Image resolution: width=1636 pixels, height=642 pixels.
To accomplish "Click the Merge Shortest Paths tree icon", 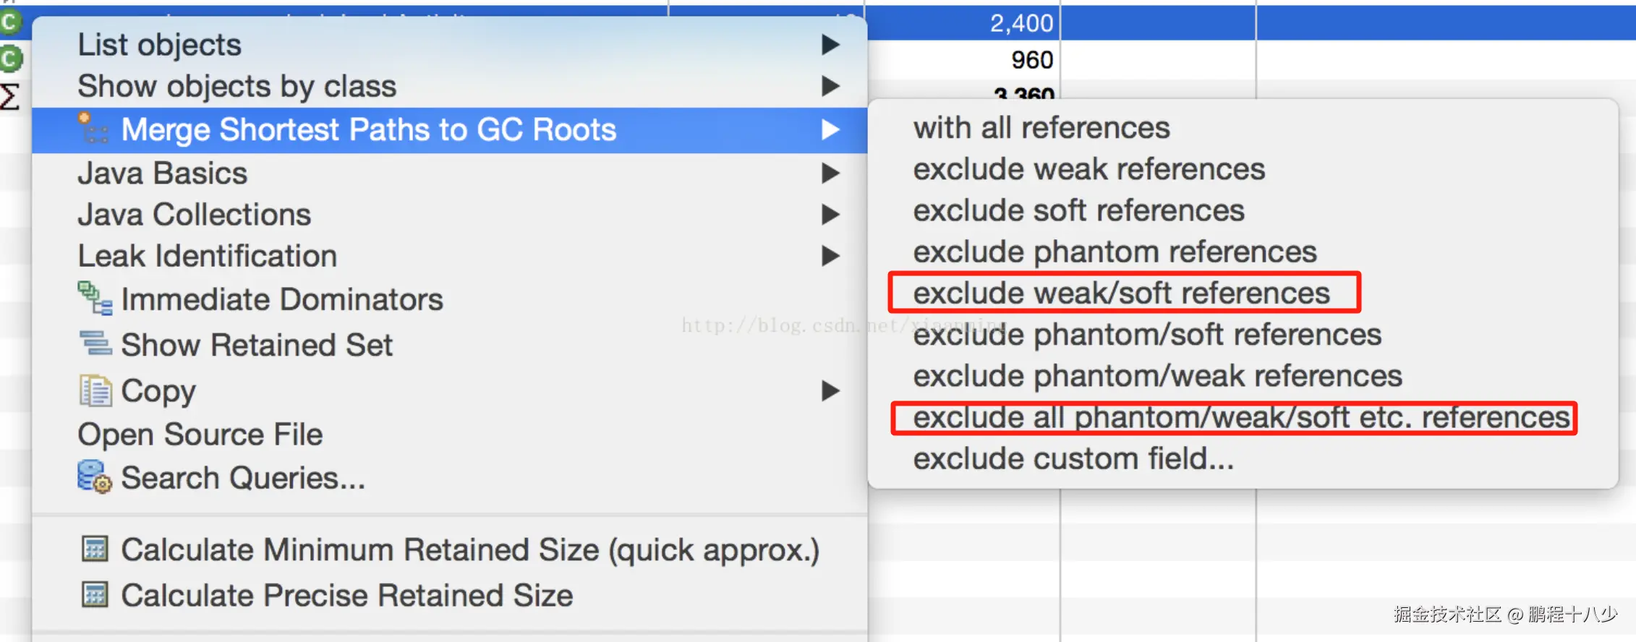I will (x=93, y=129).
